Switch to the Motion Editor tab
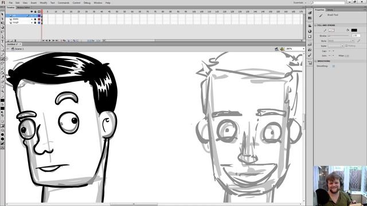Screen dimensions: 367x206 [x=24, y=7]
